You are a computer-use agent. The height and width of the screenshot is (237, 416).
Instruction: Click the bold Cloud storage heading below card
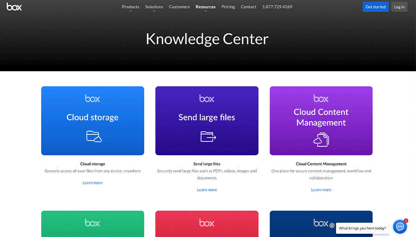(92, 164)
